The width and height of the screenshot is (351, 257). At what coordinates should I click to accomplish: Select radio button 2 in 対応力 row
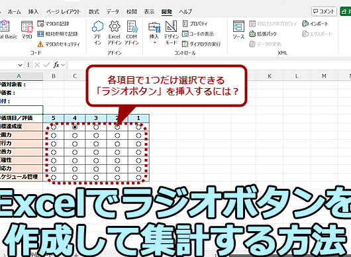click(x=117, y=169)
